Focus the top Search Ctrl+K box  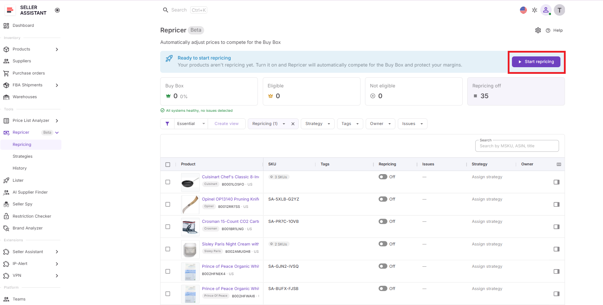pos(185,10)
